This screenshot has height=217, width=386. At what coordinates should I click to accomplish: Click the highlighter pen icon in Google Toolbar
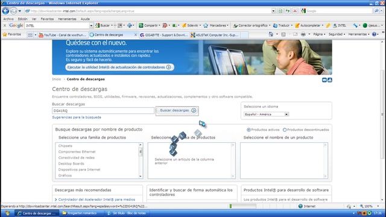328,25
